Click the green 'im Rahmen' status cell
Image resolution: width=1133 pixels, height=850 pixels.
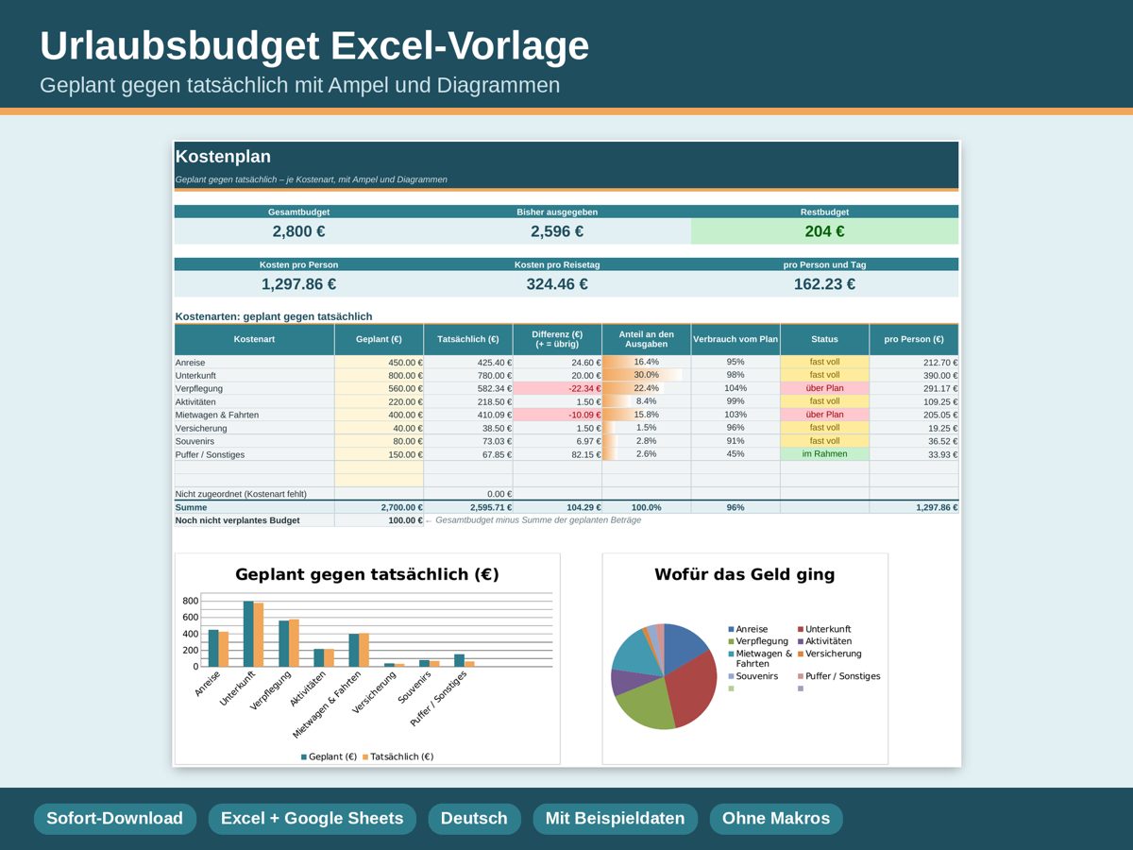(824, 454)
